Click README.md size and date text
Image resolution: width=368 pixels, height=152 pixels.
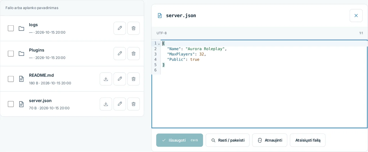pyautogui.click(x=50, y=83)
